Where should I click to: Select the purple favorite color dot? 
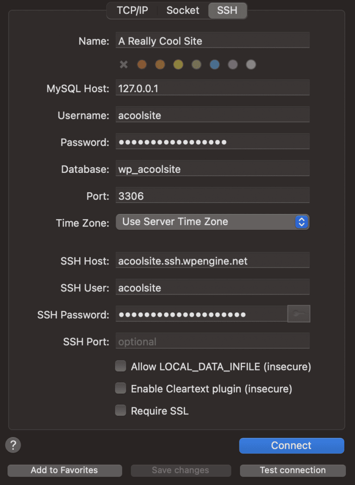[x=233, y=64]
